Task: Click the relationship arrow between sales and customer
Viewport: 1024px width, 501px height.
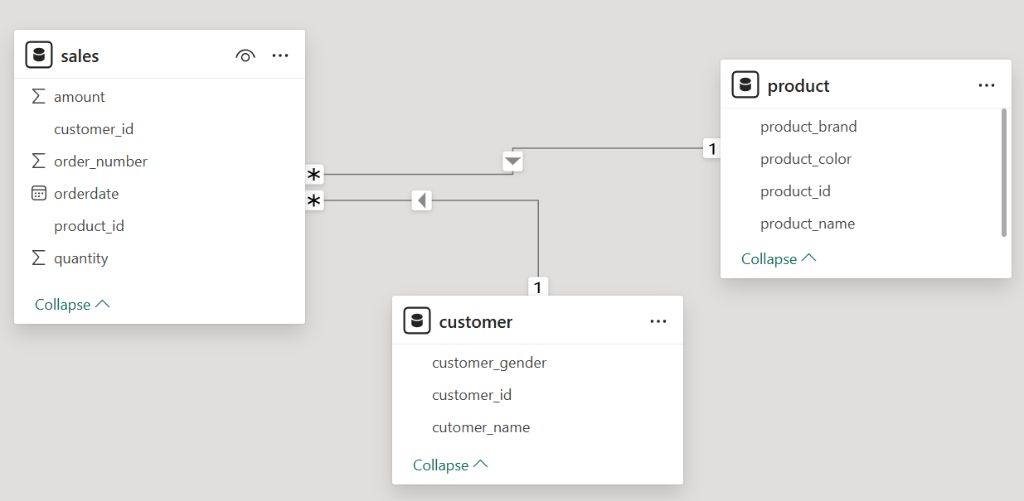Action: point(421,200)
